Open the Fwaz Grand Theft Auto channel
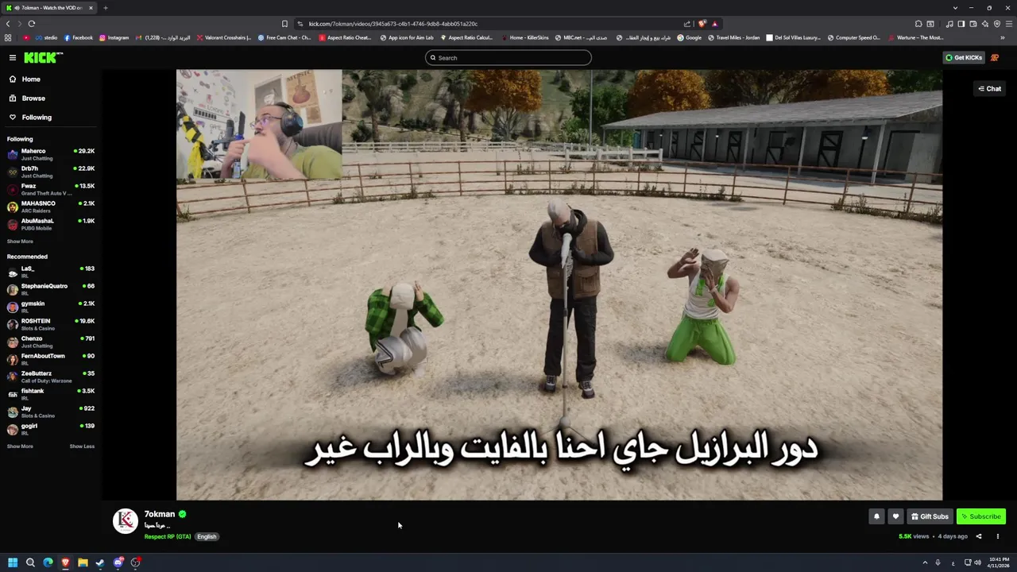Screen dimensions: 1017x572 (51, 189)
